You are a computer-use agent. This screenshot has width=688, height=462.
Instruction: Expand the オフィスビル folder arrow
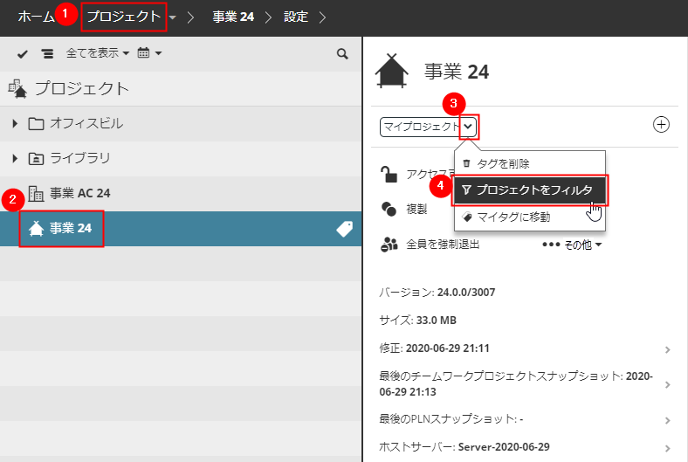(15, 123)
